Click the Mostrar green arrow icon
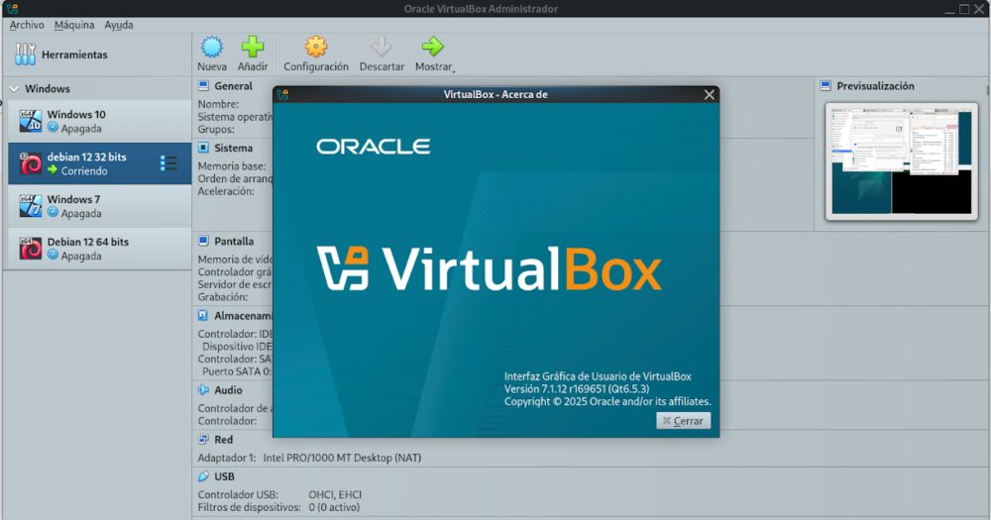Viewport: 991px width, 520px height. (x=433, y=47)
